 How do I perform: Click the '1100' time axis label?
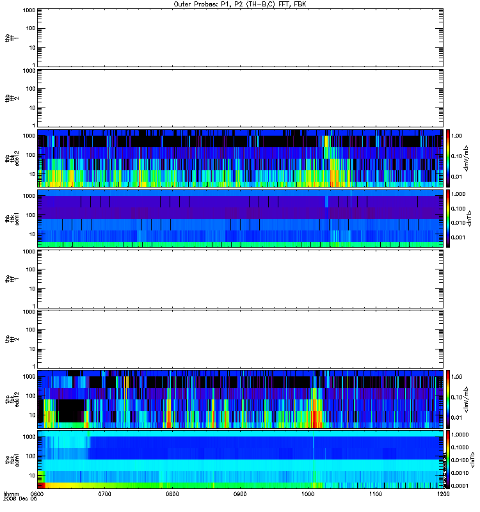coord(376,493)
